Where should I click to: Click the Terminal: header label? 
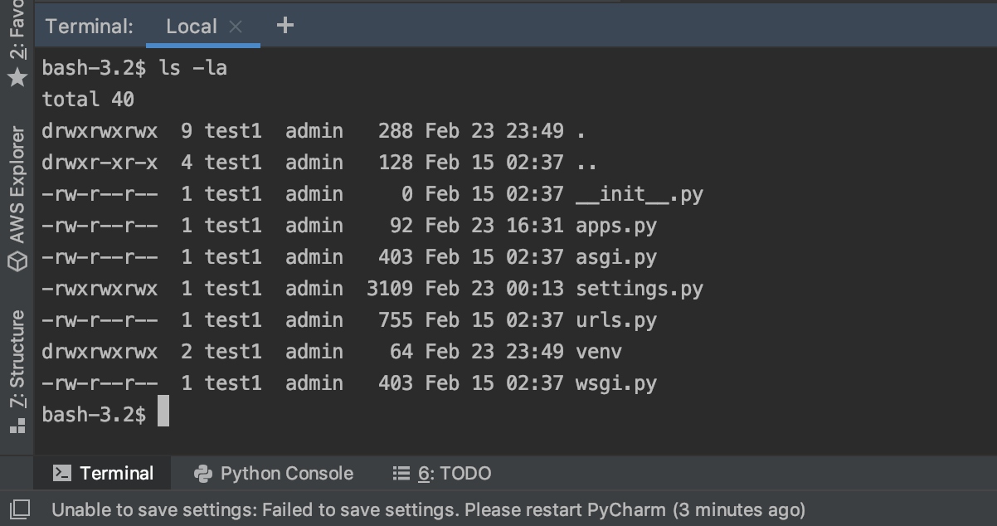tap(90, 25)
